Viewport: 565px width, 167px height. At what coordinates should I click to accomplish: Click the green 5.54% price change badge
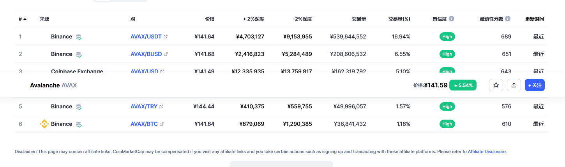point(463,85)
